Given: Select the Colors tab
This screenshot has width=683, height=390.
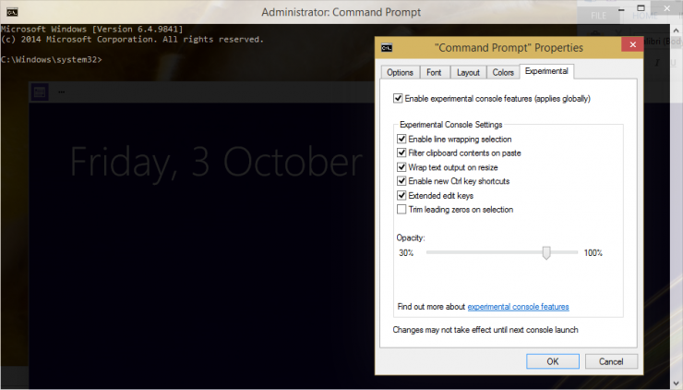Looking at the screenshot, I should (503, 72).
